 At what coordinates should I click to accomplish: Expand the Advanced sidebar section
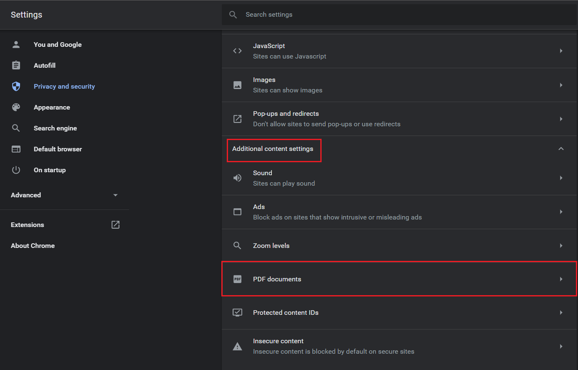click(116, 195)
